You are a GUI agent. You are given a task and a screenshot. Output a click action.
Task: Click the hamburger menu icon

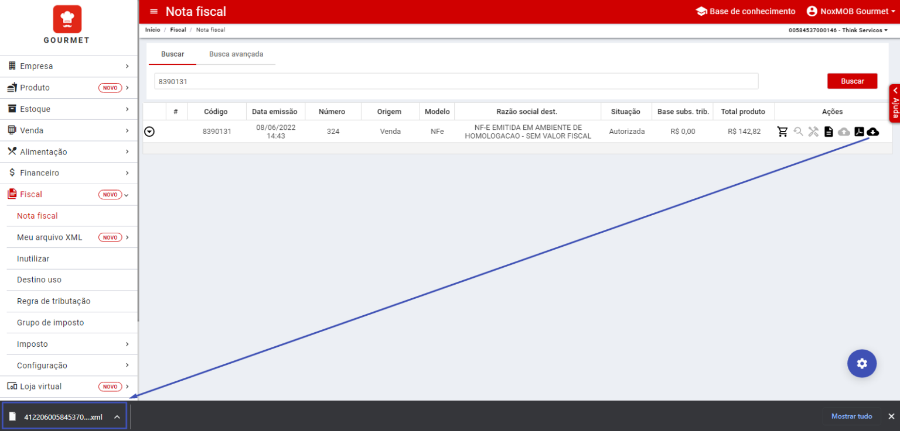click(x=154, y=12)
